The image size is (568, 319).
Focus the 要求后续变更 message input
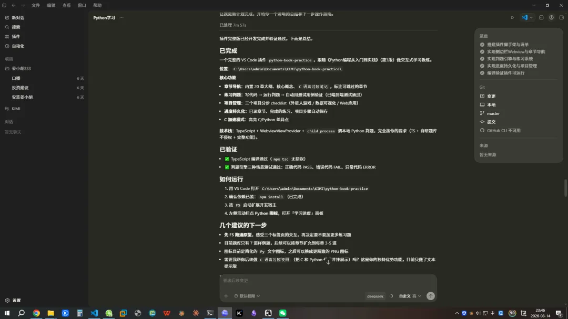coord(328,281)
